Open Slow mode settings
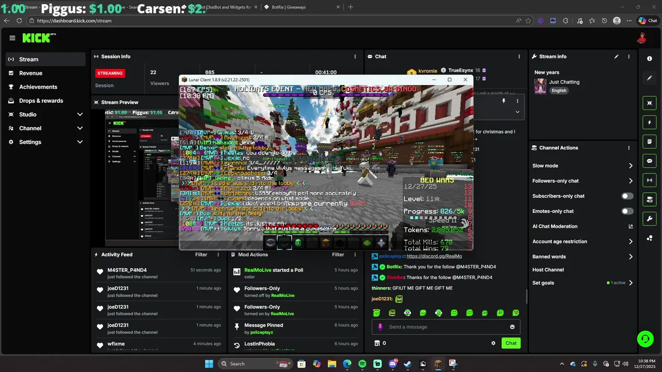This screenshot has width=662, height=372. 583,166
